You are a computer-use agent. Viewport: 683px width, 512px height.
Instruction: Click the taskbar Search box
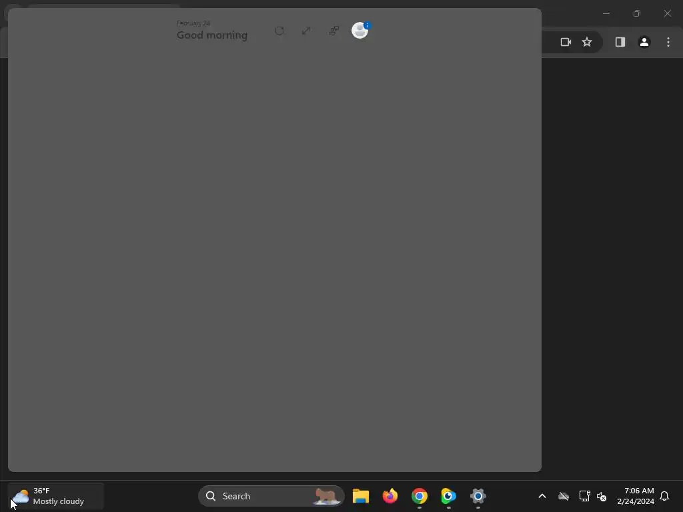point(271,496)
